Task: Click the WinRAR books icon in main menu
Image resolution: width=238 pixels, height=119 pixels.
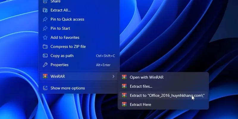Action: pyautogui.click(x=45, y=76)
